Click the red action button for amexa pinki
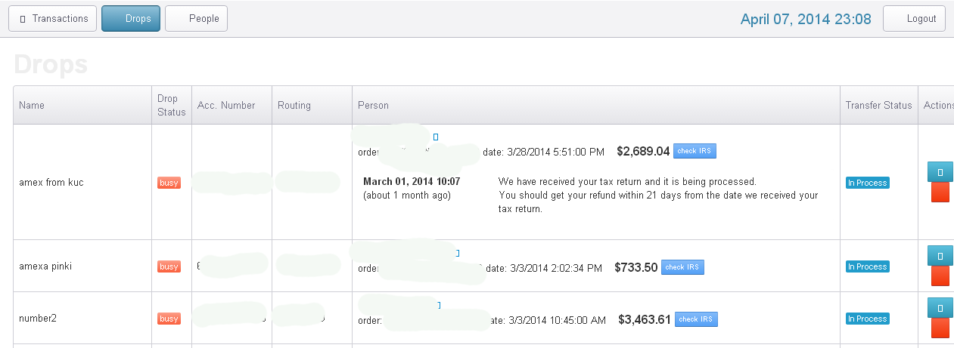The image size is (954, 348). pos(940,276)
